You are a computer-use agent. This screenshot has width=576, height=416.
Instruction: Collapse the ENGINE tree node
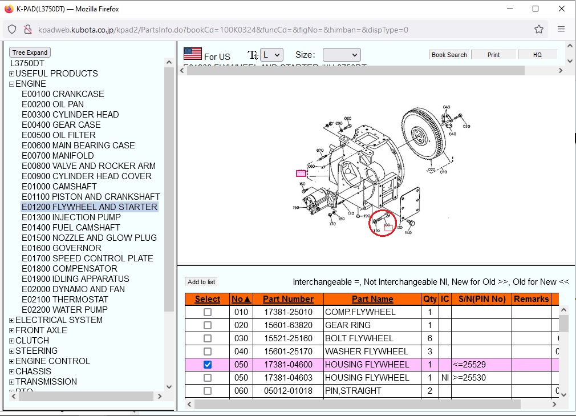point(12,84)
